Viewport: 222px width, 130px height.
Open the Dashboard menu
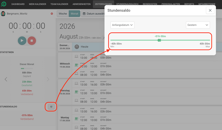pos(18,4)
